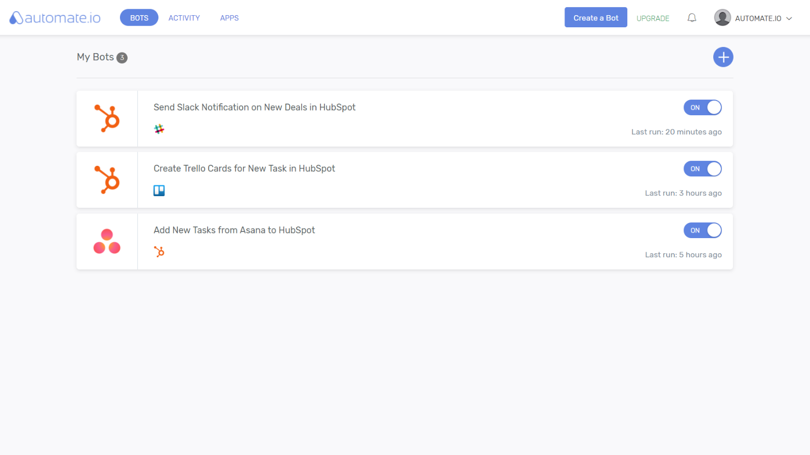Switch to the Activity tab

click(184, 18)
